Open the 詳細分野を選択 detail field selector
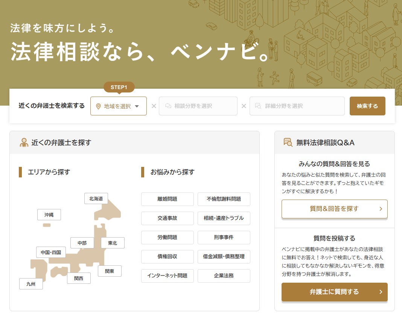Image resolution: width=402 pixels, height=321 pixels. (297, 106)
